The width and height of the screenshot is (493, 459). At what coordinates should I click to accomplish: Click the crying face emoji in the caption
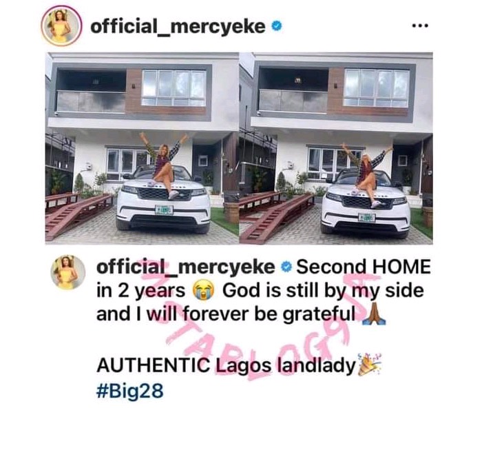(203, 290)
